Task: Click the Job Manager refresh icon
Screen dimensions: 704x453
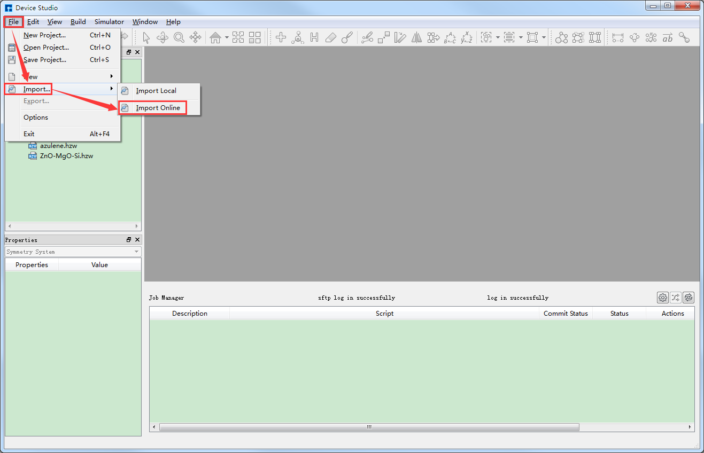Action: (688, 298)
